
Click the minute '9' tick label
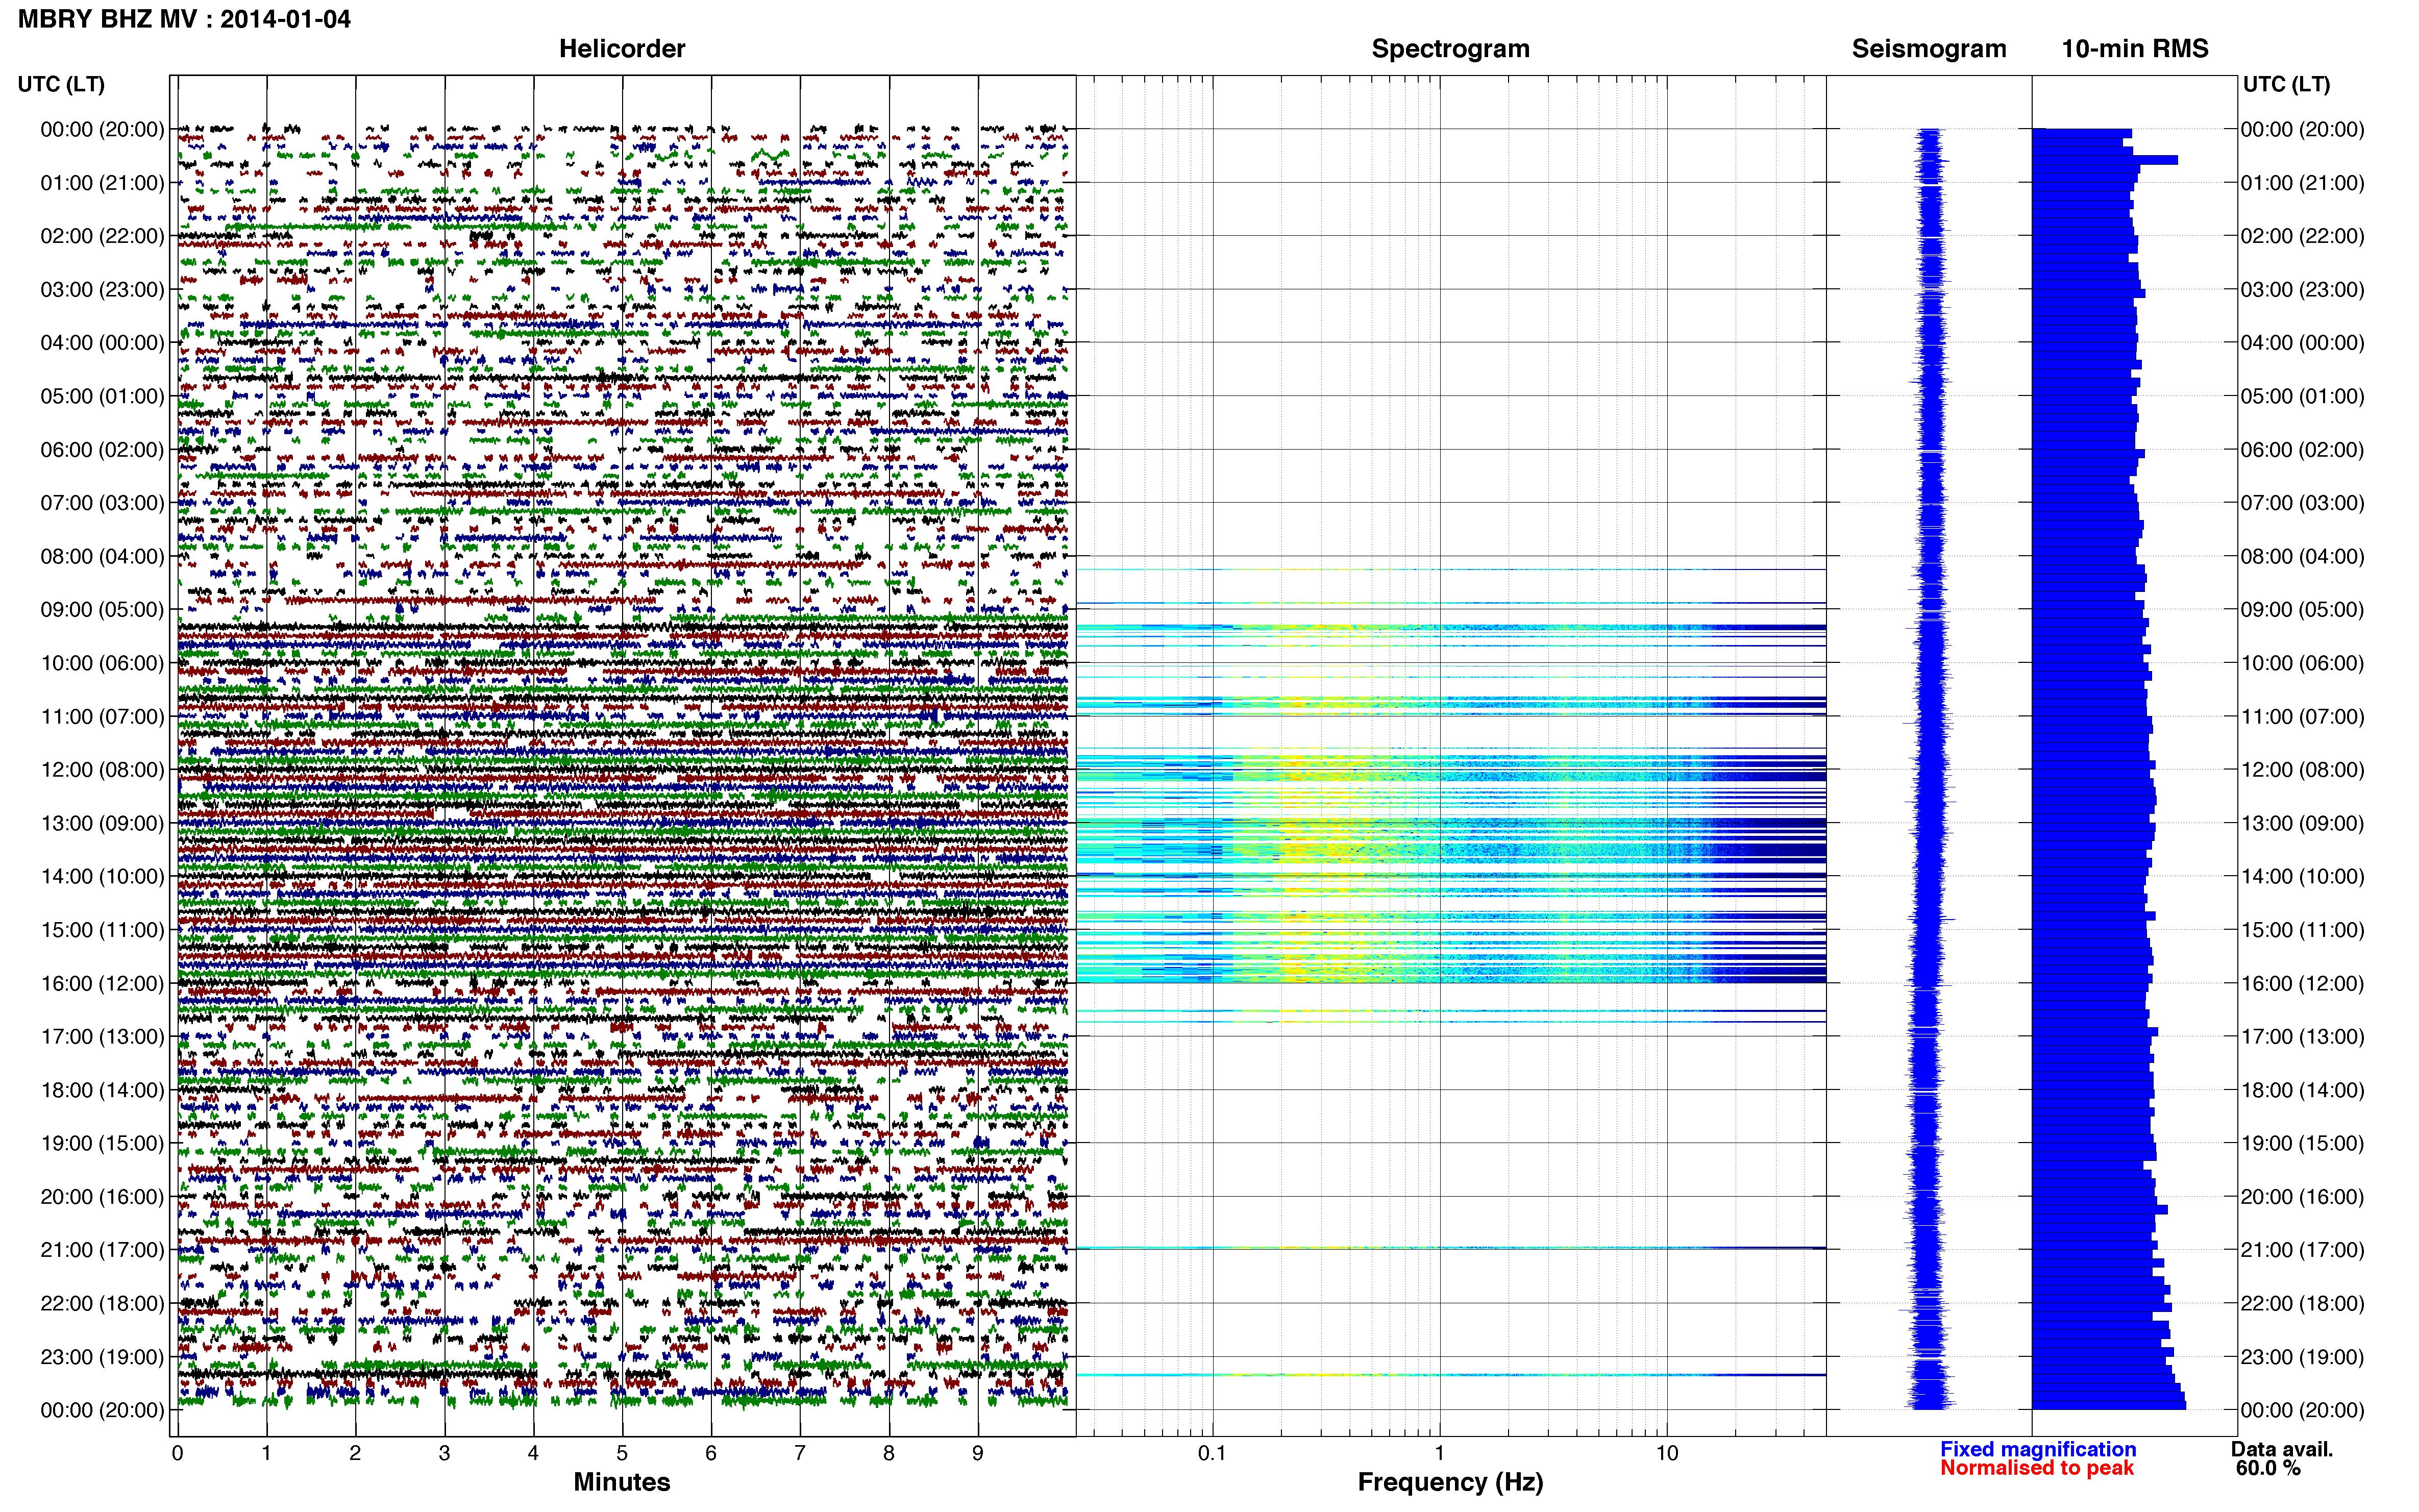(978, 1453)
